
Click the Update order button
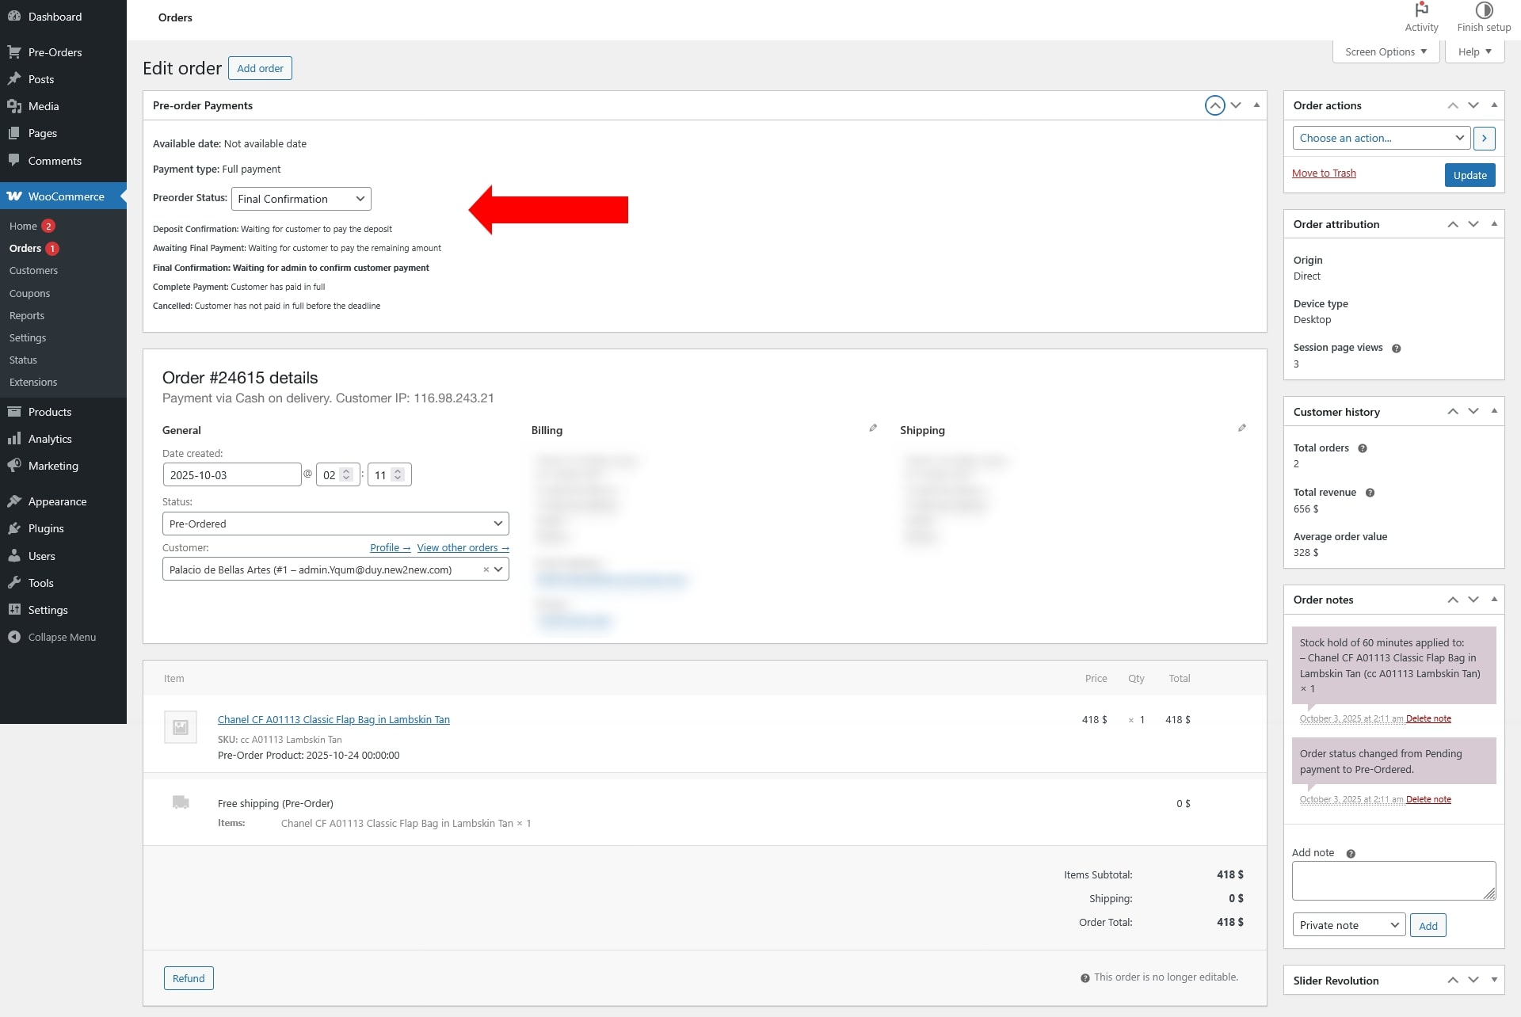[1470, 175]
